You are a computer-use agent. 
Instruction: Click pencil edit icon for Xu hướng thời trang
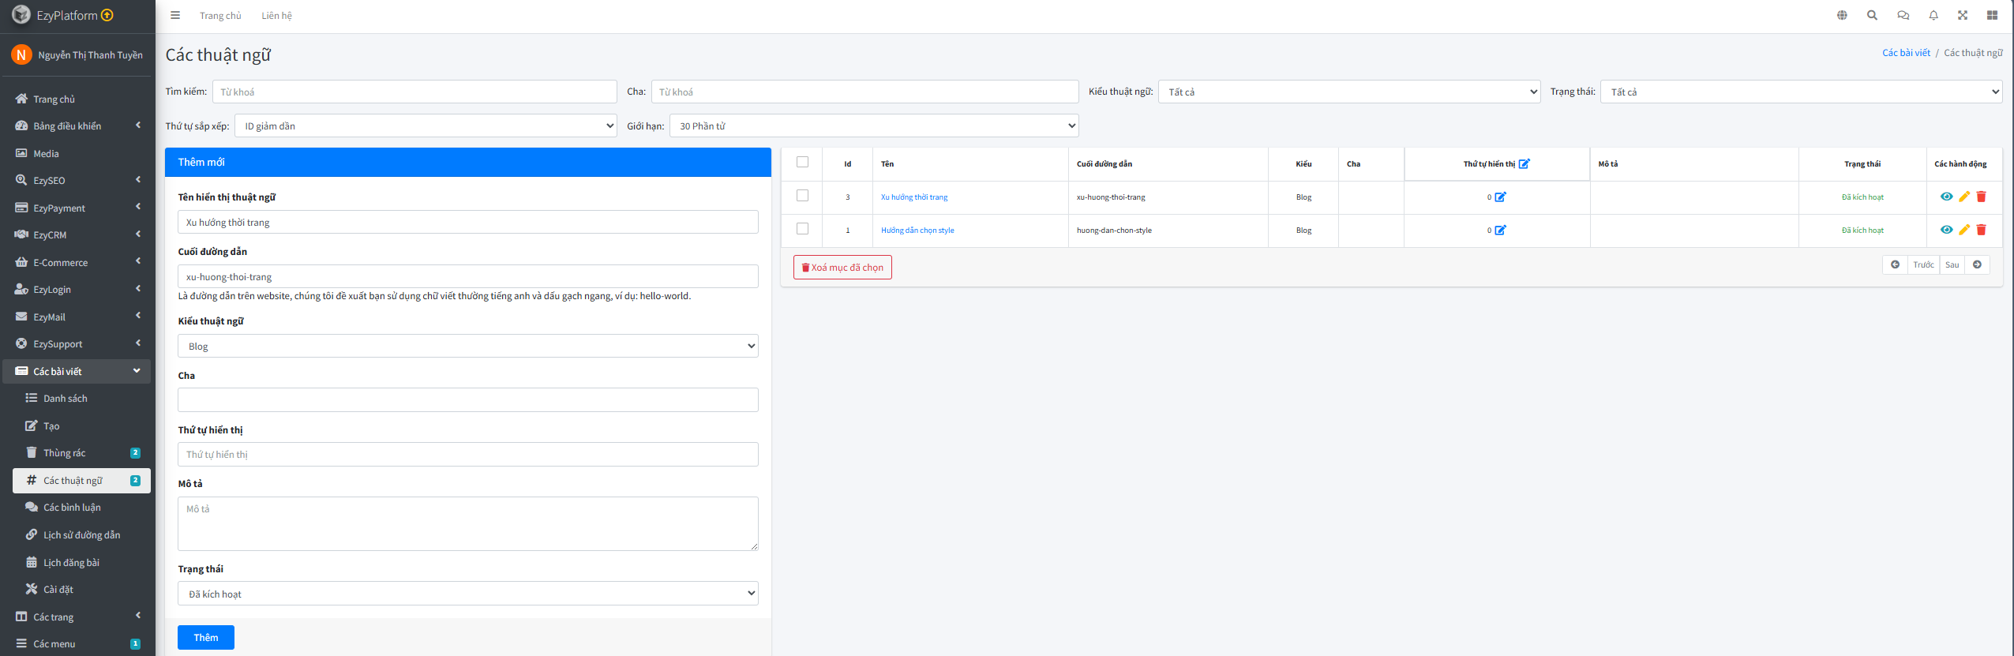tap(1964, 197)
